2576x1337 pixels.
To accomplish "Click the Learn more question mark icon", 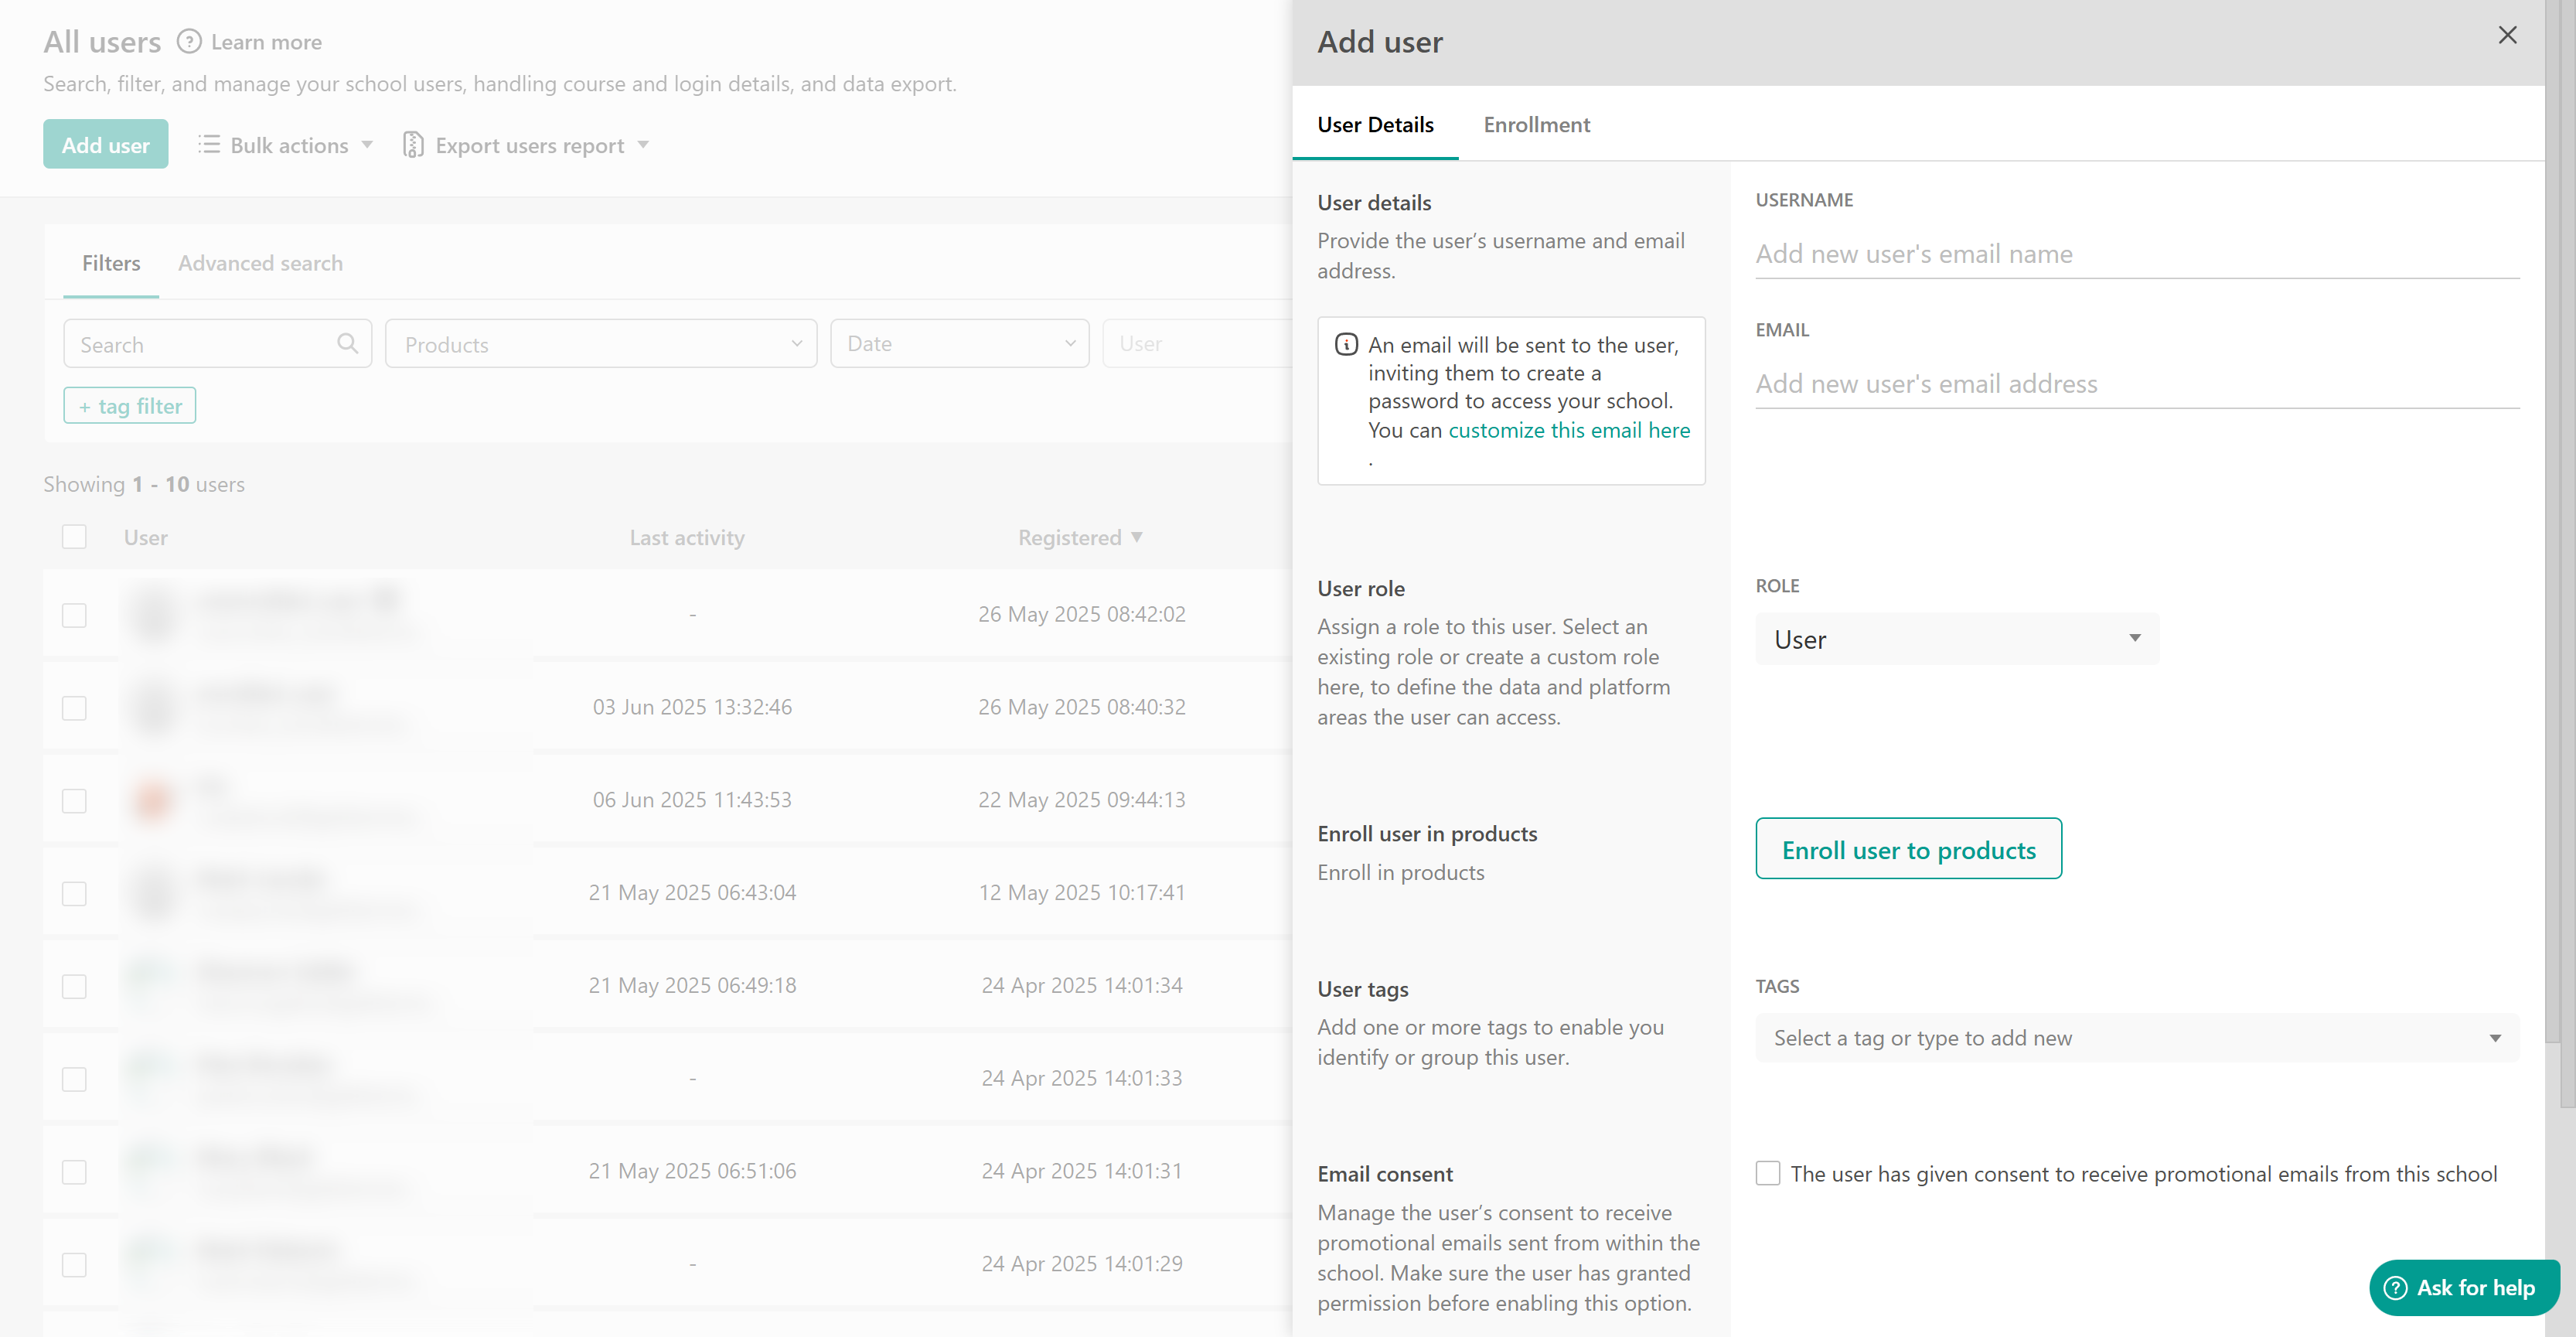I will (189, 42).
